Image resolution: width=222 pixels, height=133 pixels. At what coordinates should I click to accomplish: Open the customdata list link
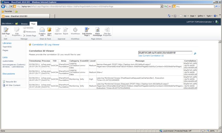8,61
